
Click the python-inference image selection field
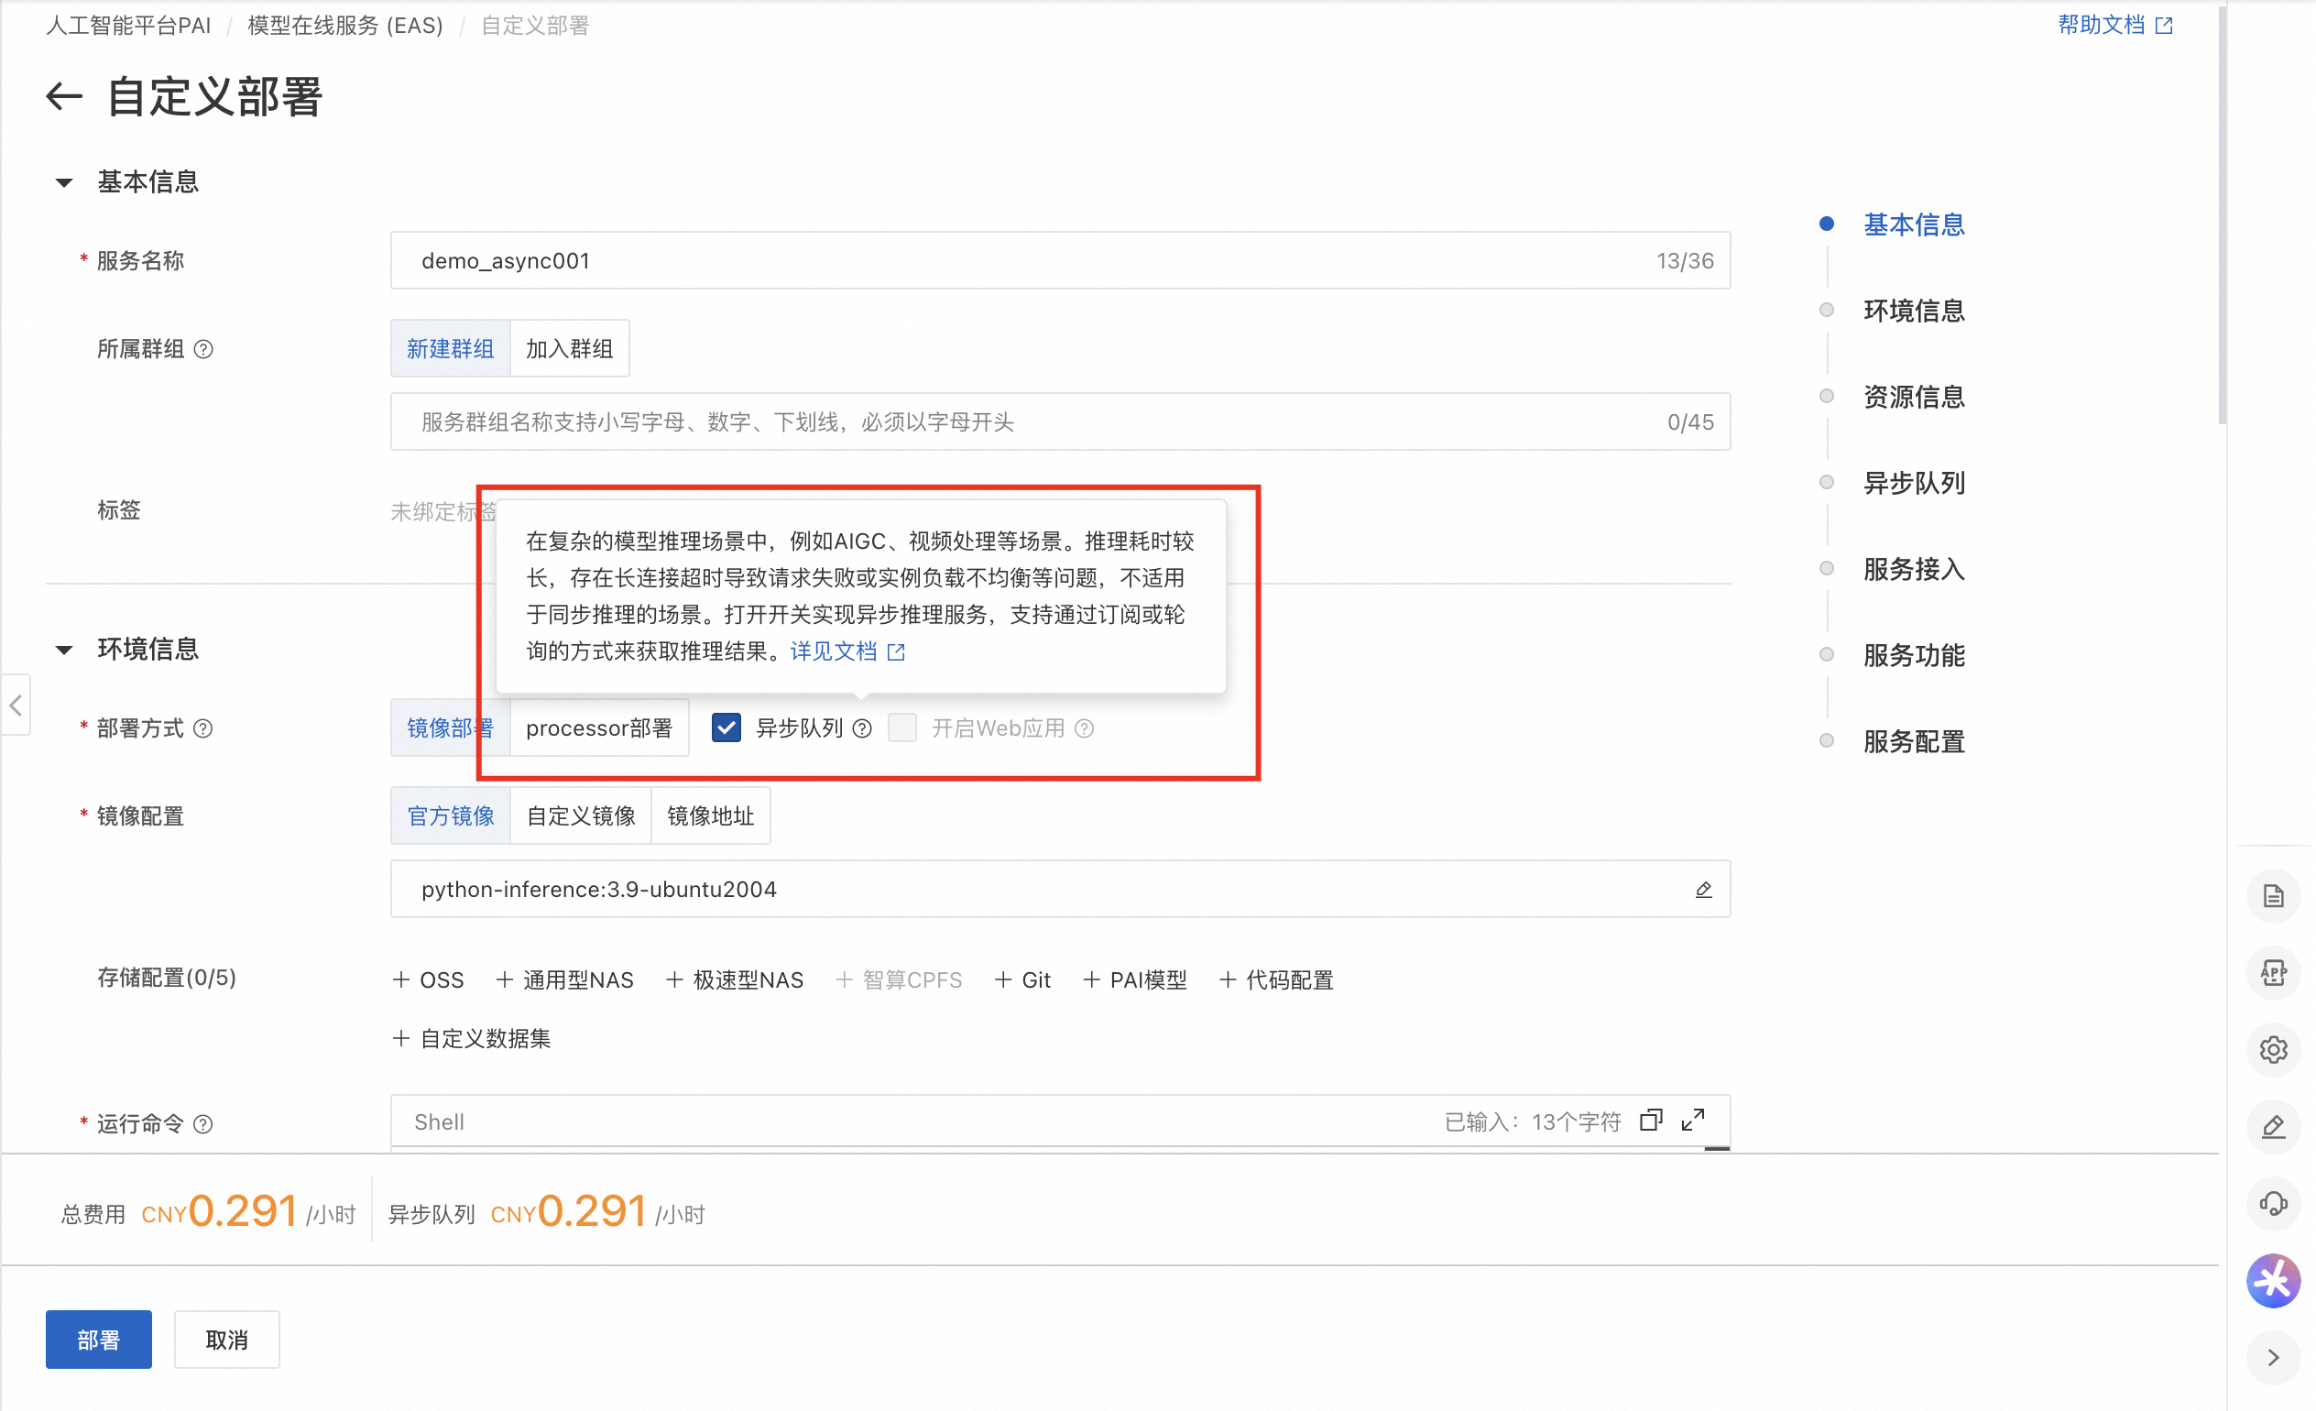click(1060, 890)
